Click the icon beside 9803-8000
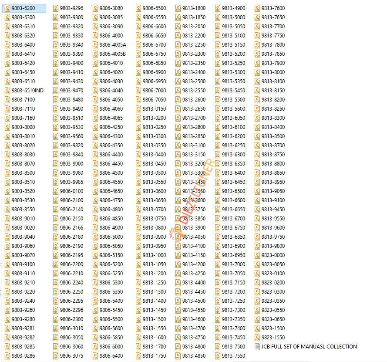The height and width of the screenshot is (362, 387). (x=7, y=127)
